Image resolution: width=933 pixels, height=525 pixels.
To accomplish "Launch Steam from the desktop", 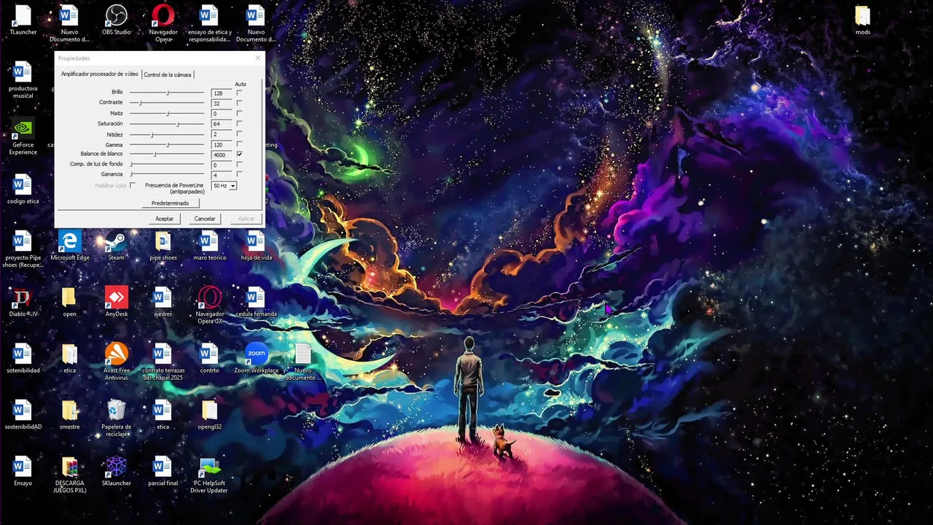I will coord(116,246).
